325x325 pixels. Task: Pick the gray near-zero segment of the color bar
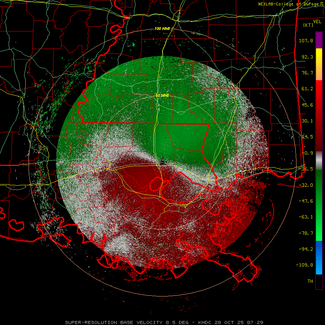coord(319,160)
